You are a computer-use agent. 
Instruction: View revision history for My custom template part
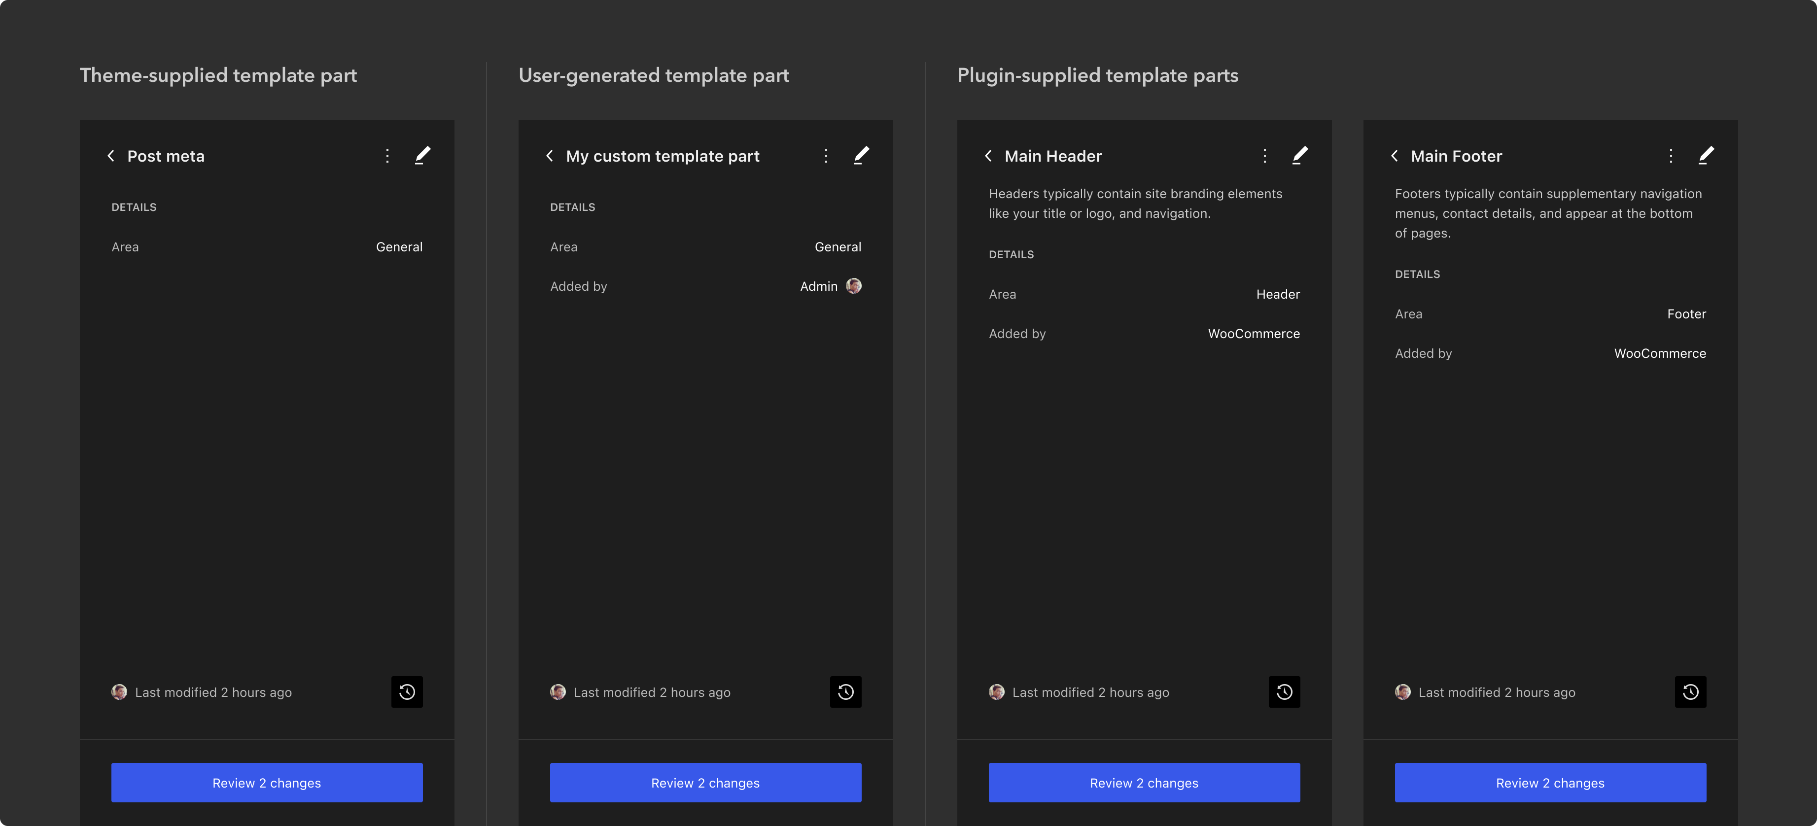(x=846, y=692)
